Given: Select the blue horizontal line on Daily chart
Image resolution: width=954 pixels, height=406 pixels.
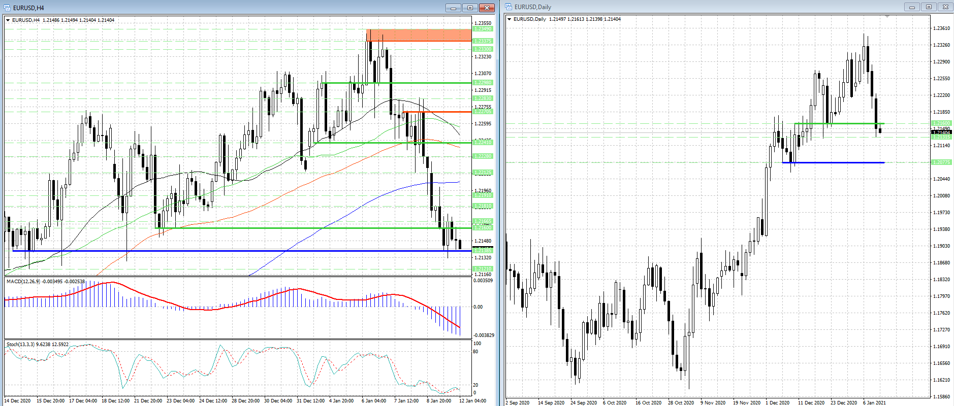Looking at the screenshot, I should pos(833,162).
